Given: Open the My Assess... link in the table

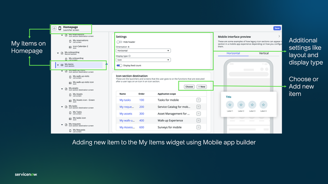Looking at the screenshot, I should point(127,127).
